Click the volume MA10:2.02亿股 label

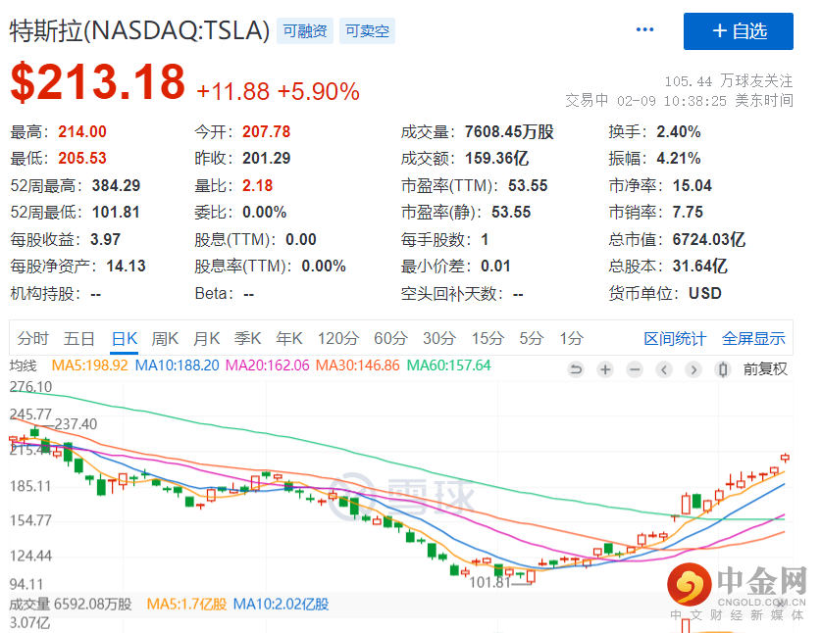281,605
